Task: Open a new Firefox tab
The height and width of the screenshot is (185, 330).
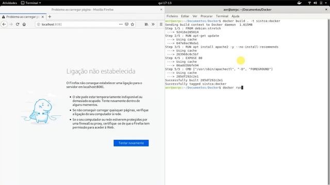Action: pos(49,16)
